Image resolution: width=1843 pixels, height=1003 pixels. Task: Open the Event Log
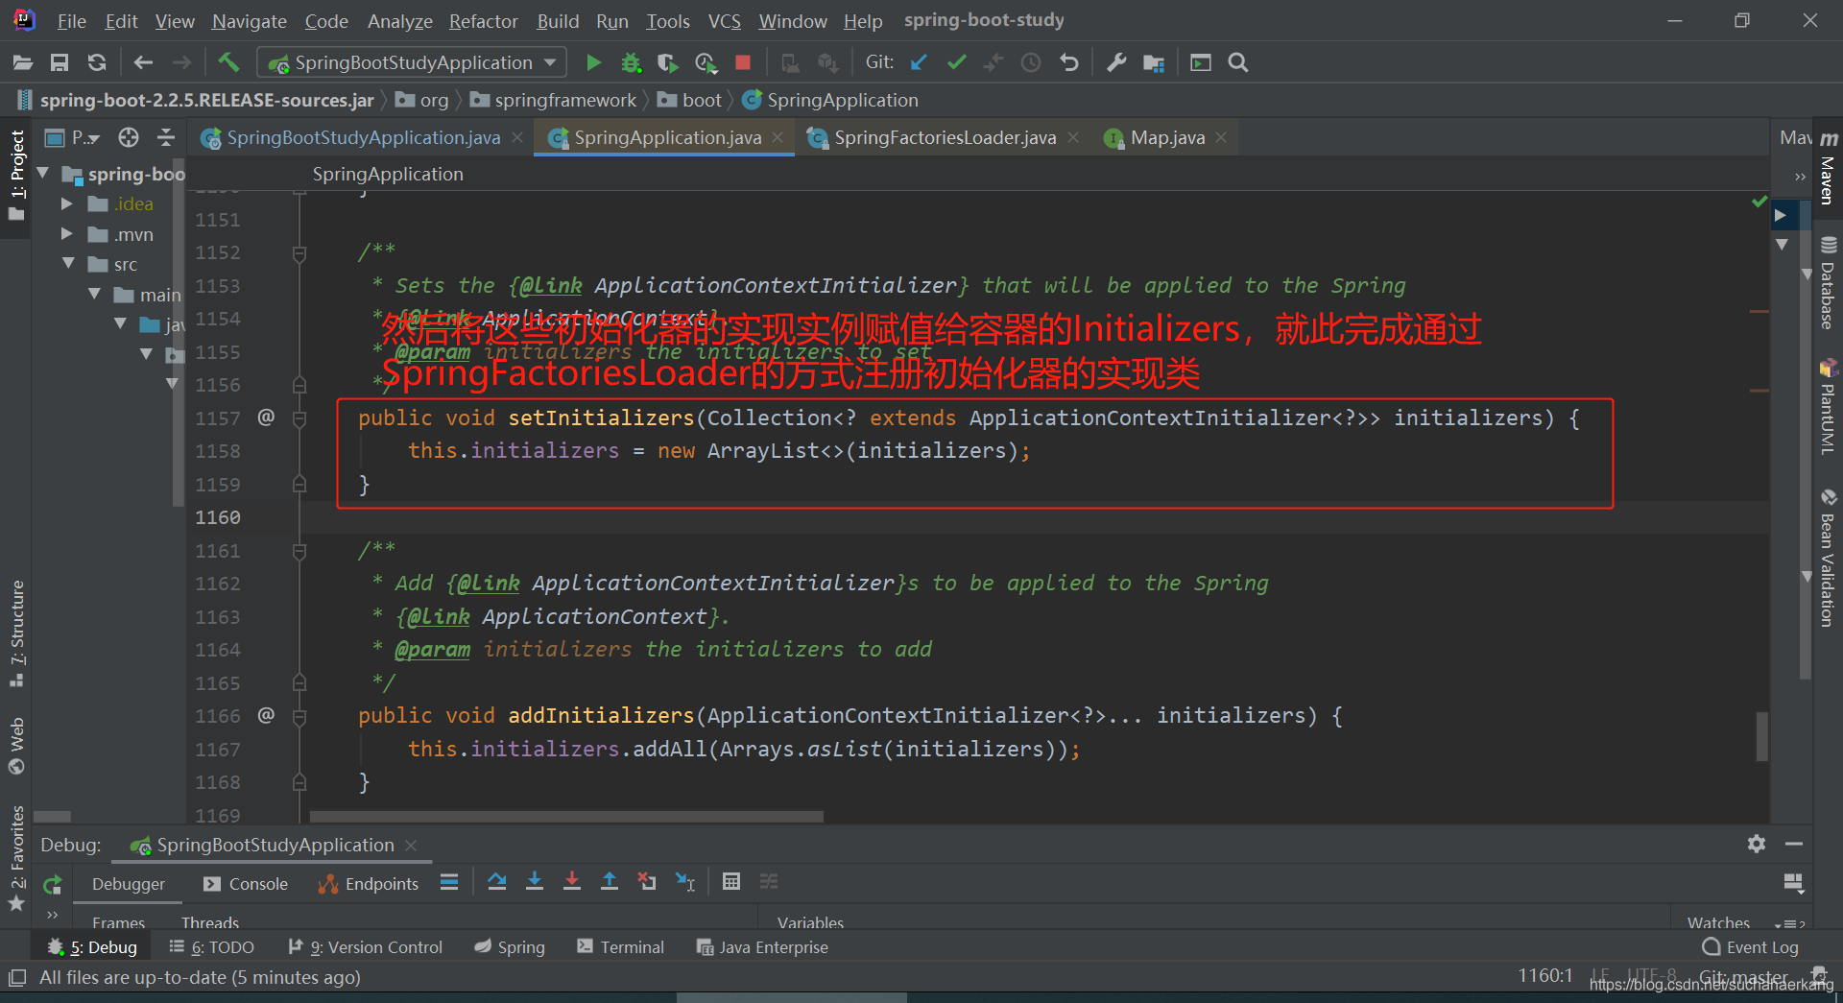(x=1751, y=947)
